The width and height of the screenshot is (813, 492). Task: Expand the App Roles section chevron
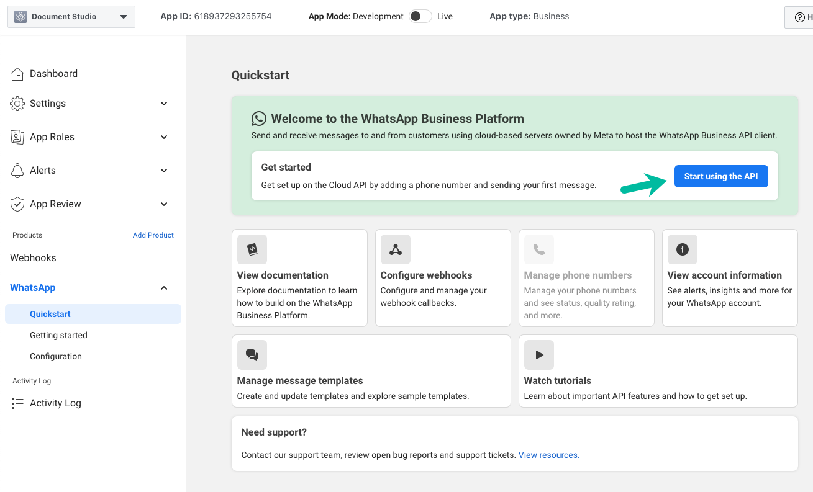(164, 137)
